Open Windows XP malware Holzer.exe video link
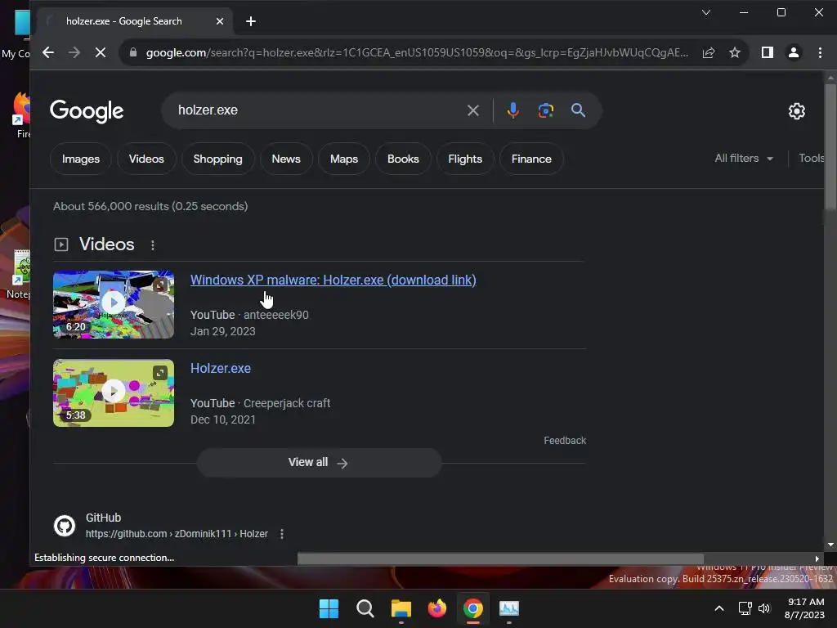Screen dimensions: 837x628 [333, 280]
